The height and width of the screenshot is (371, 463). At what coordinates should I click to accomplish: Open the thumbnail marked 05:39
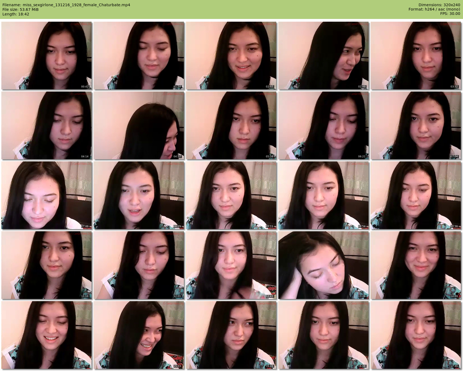231,125
